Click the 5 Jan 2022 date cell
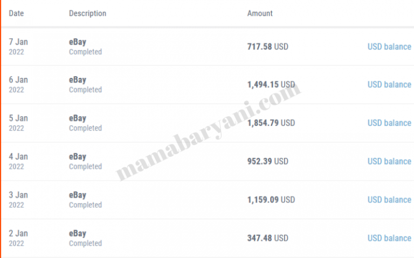 point(18,123)
